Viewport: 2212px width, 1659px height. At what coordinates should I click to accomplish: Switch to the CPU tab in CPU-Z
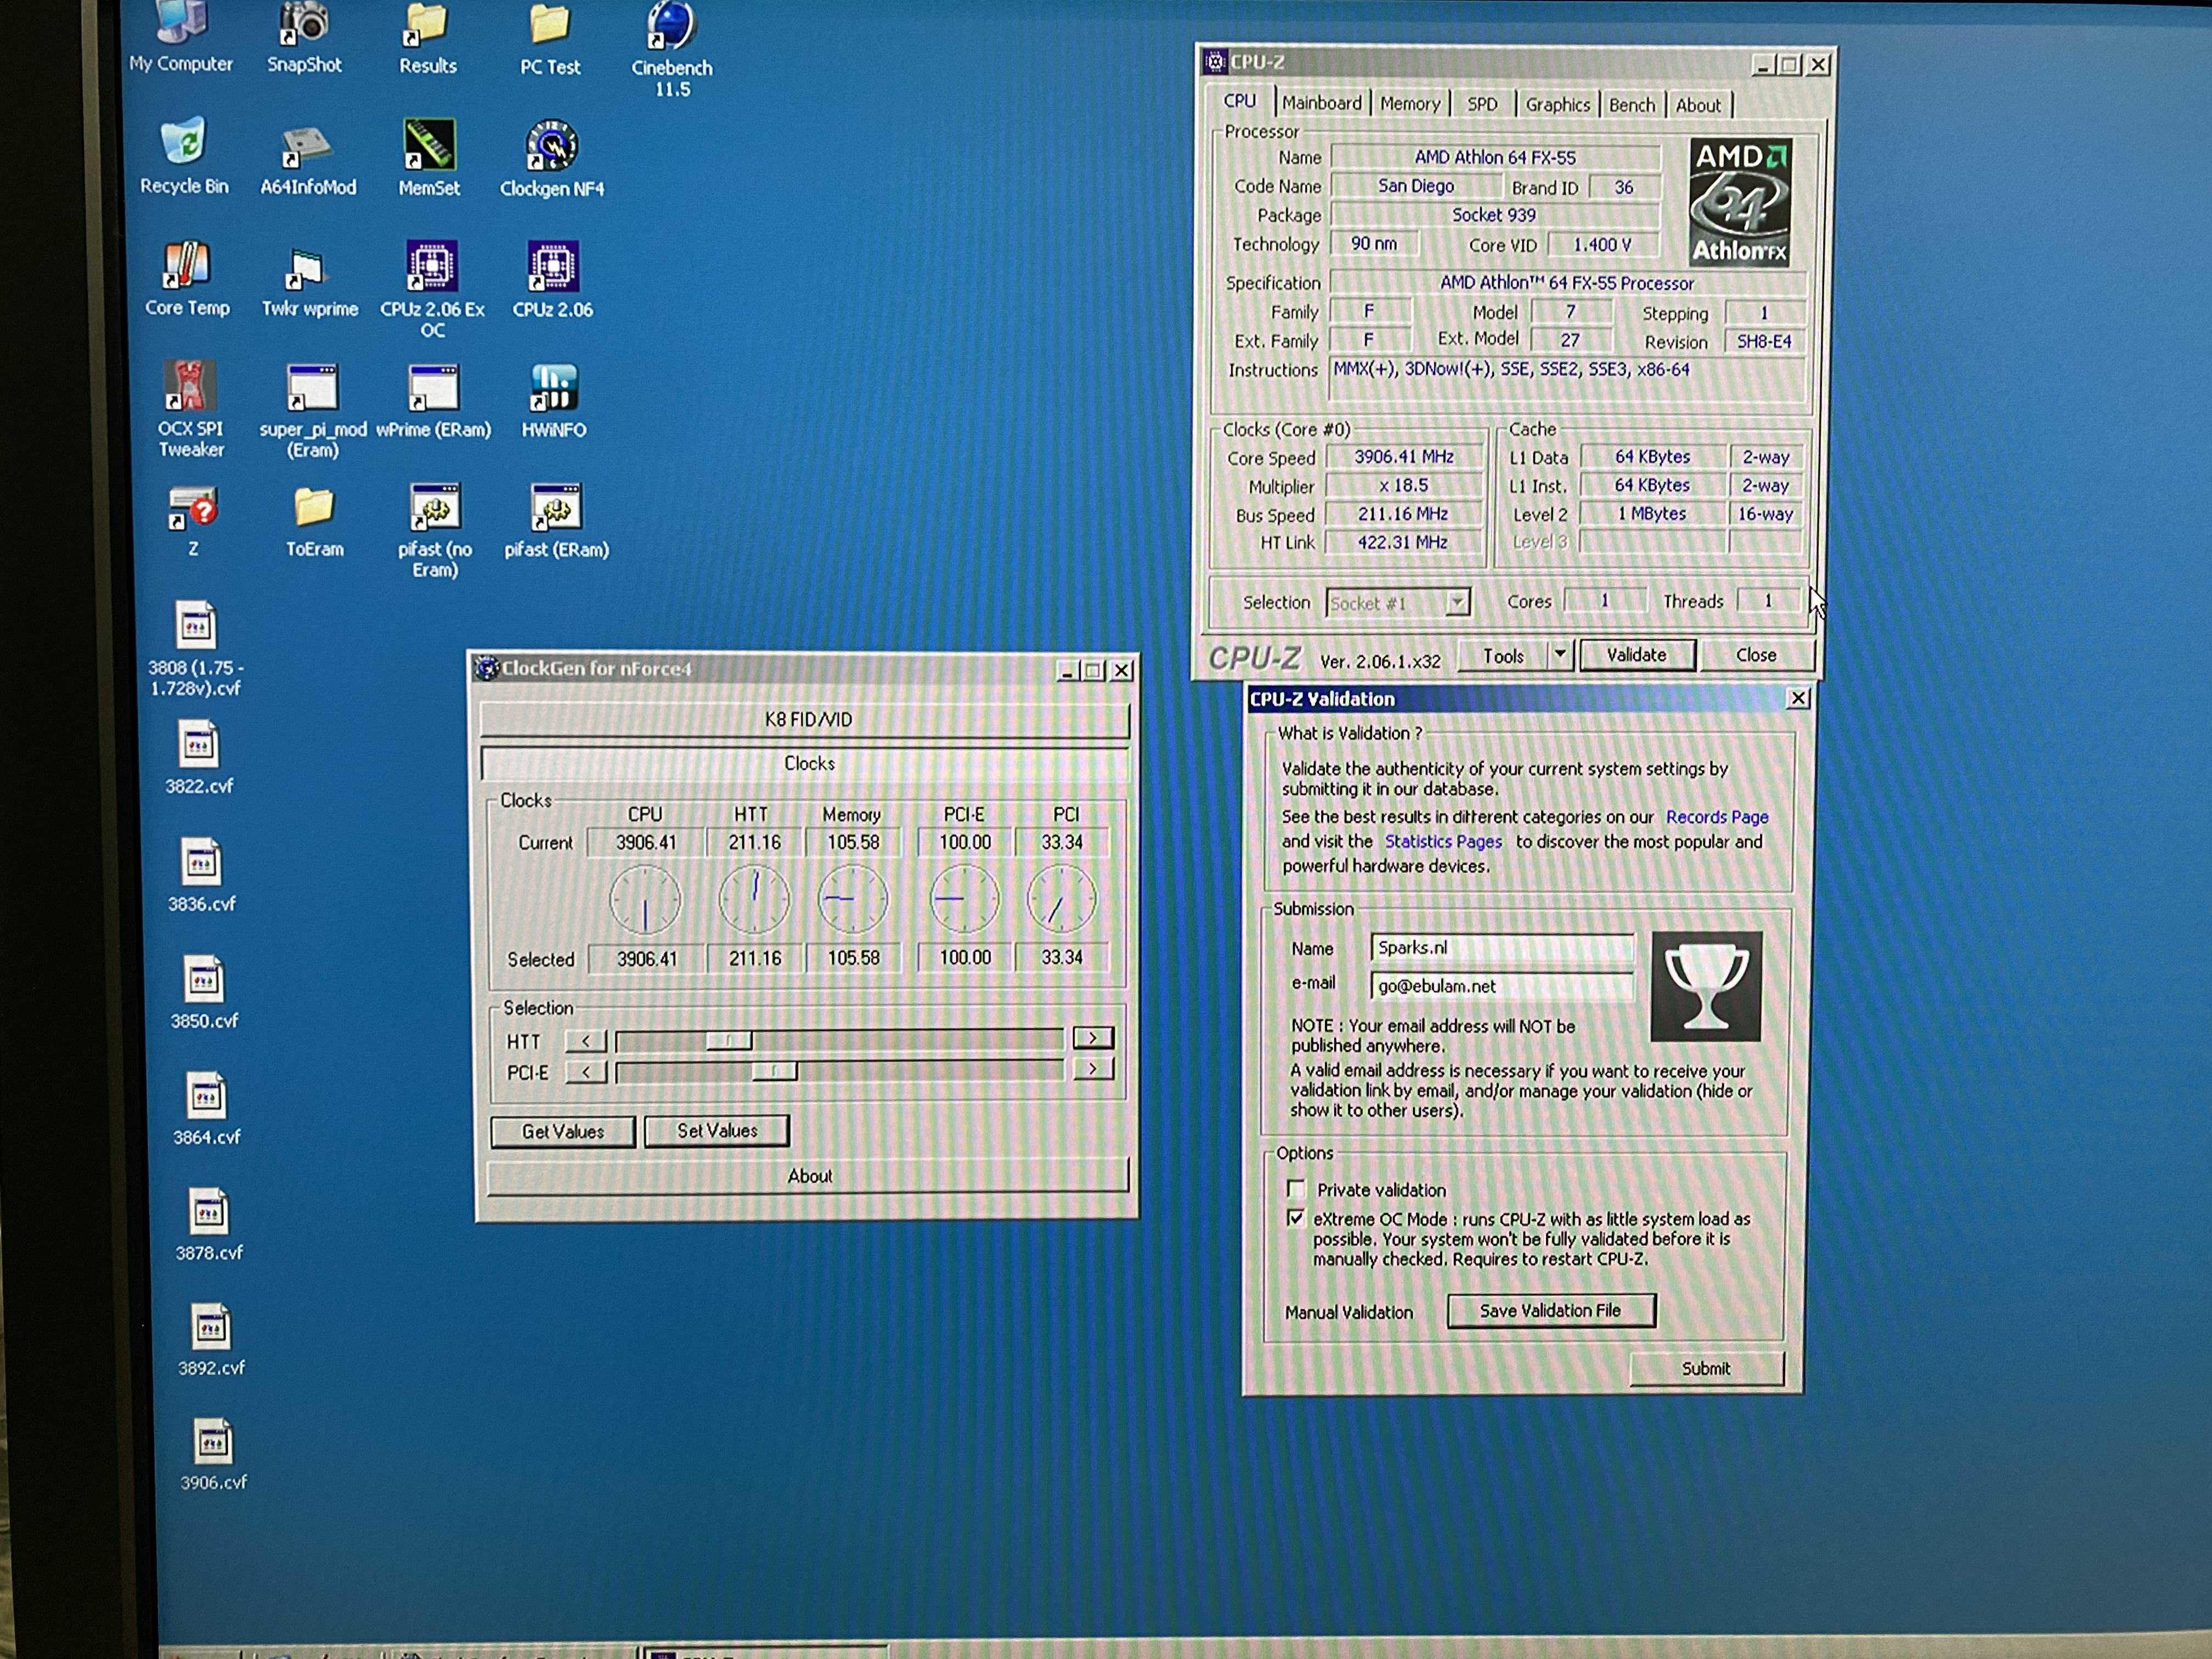tap(1240, 101)
